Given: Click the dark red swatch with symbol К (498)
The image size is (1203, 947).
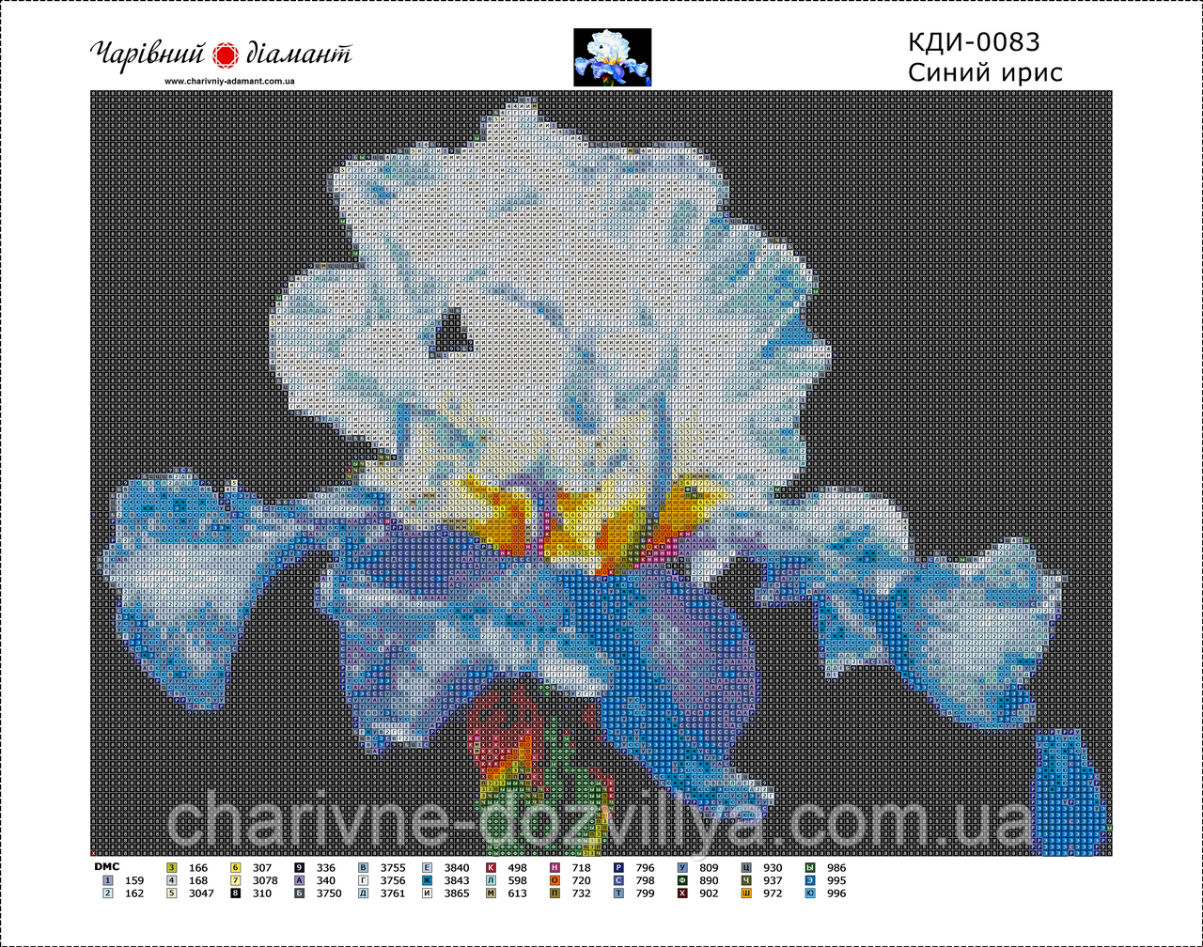Looking at the screenshot, I should (492, 868).
